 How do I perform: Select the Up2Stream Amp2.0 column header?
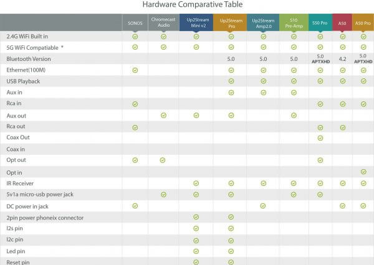[x=262, y=22]
